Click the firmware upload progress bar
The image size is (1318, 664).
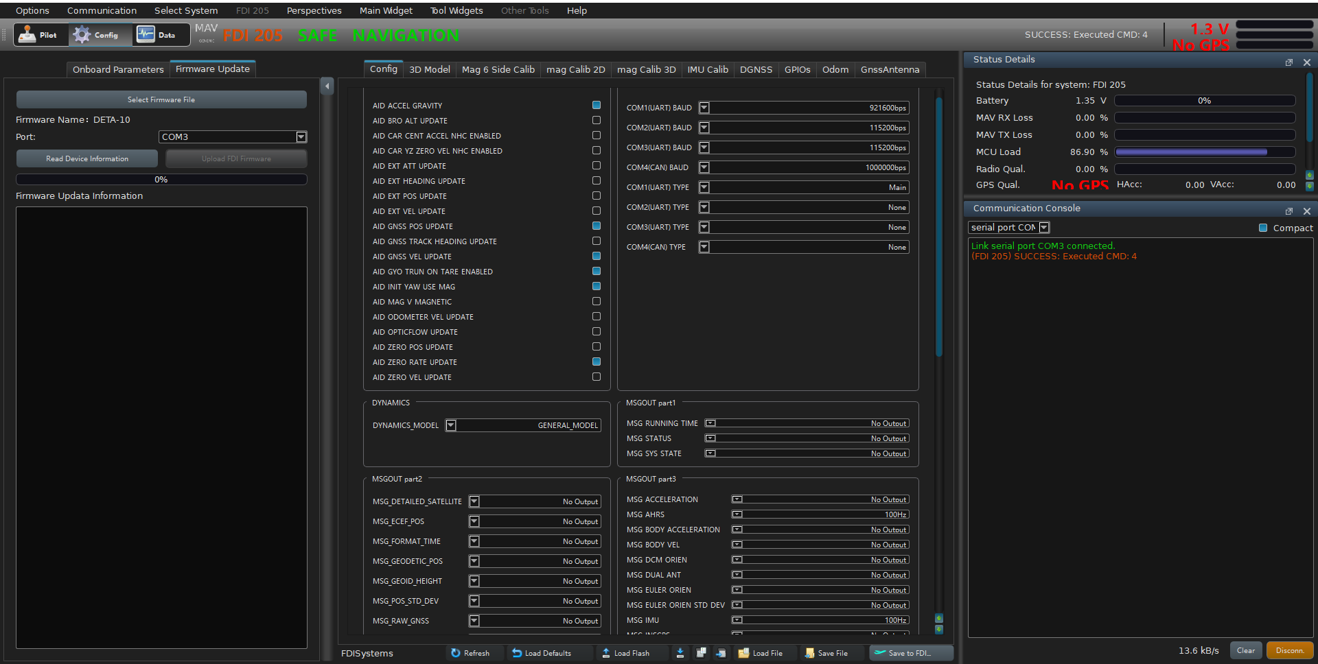[x=161, y=180]
